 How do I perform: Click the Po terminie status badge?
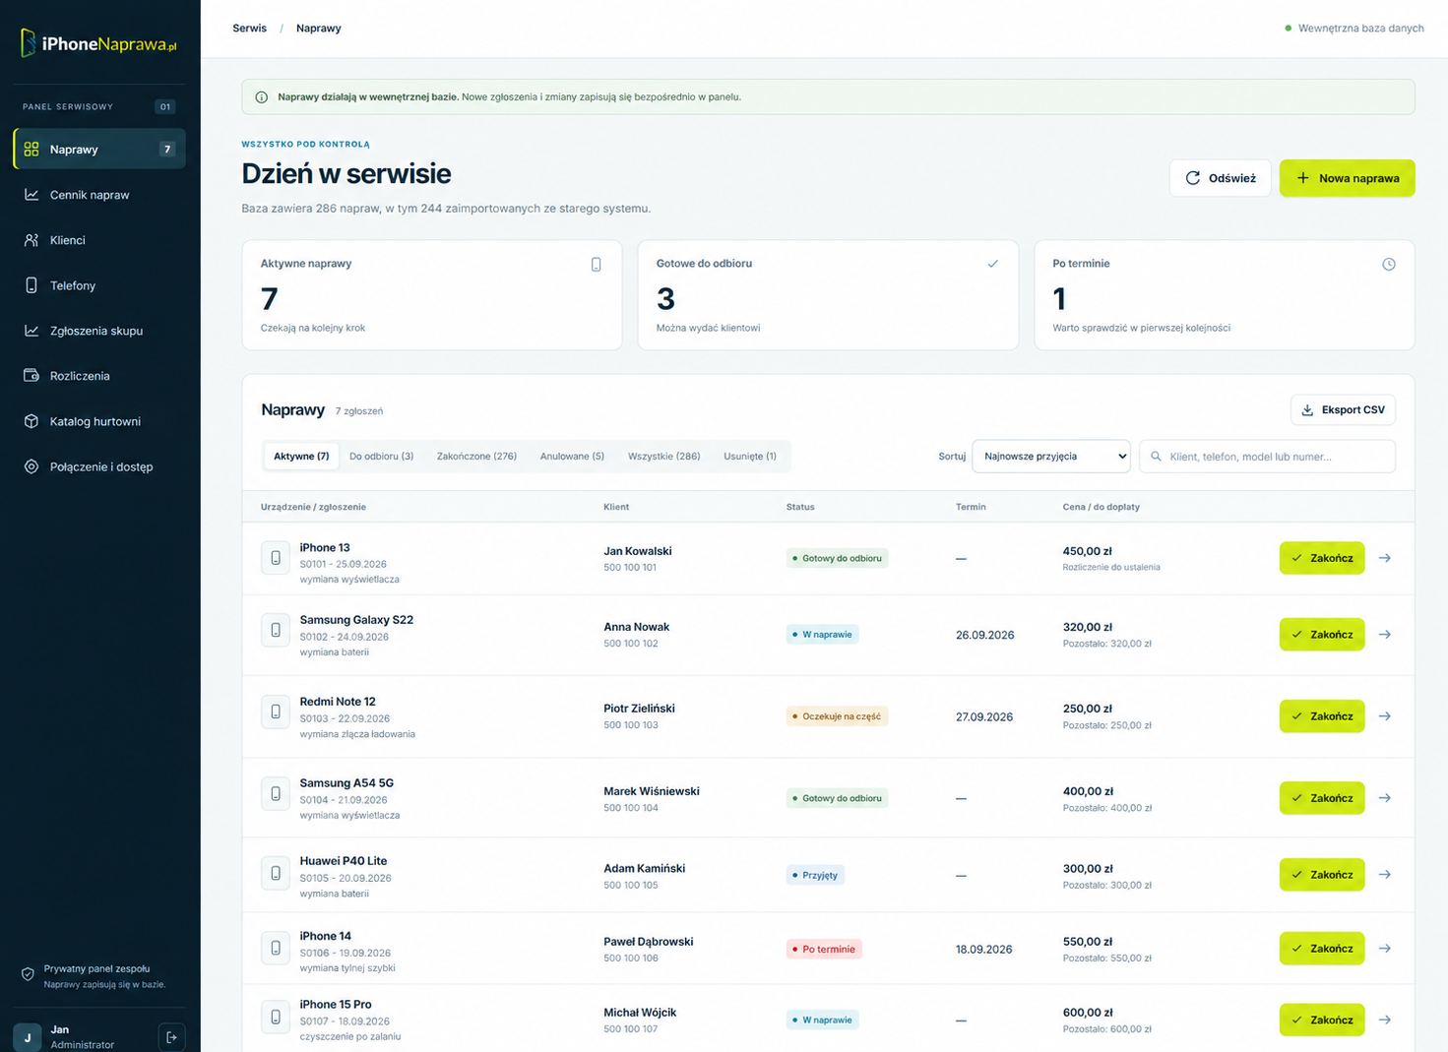(824, 950)
